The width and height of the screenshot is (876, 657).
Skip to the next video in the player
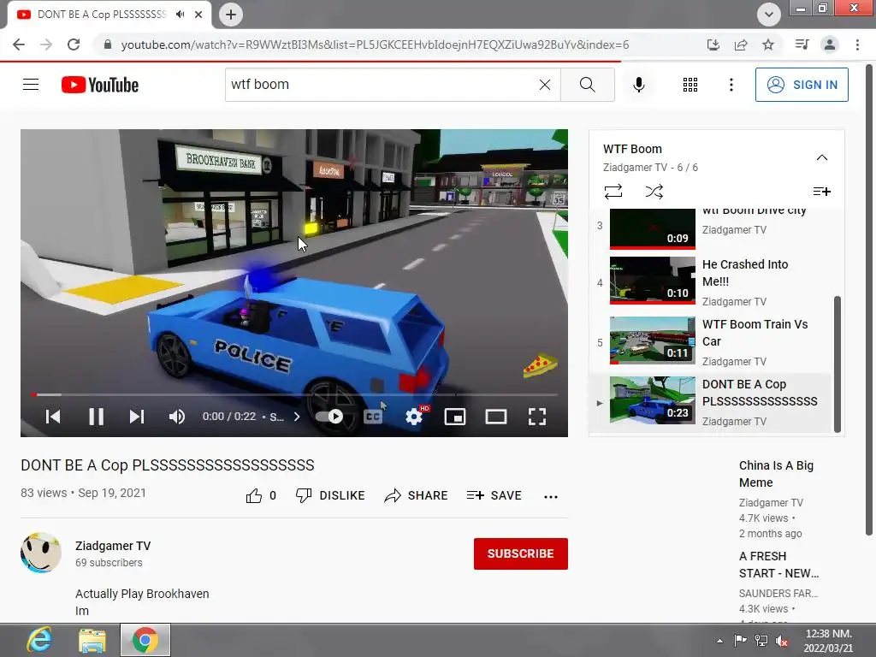click(x=137, y=417)
